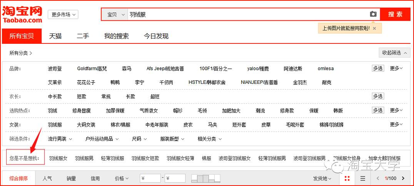Select 中长款 coat length
The image size is (414, 186).
[x=55, y=96]
